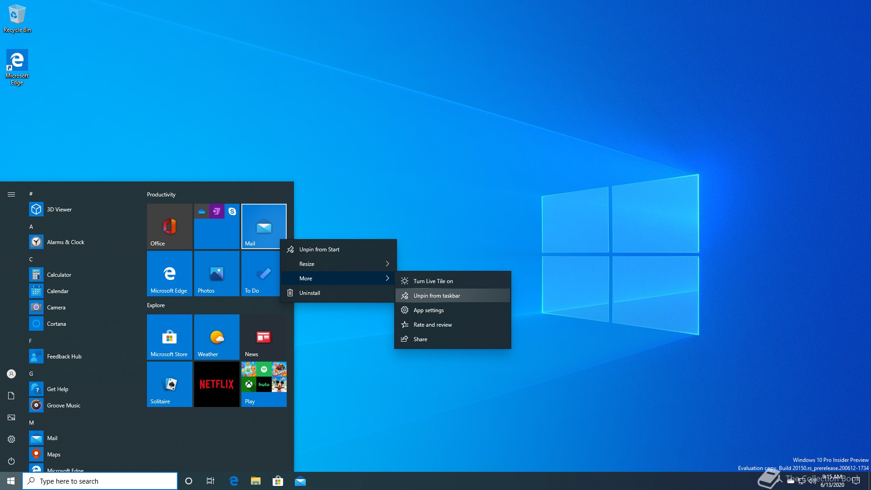Open Edge from the taskbar
Image resolution: width=871 pixels, height=490 pixels.
(234, 481)
